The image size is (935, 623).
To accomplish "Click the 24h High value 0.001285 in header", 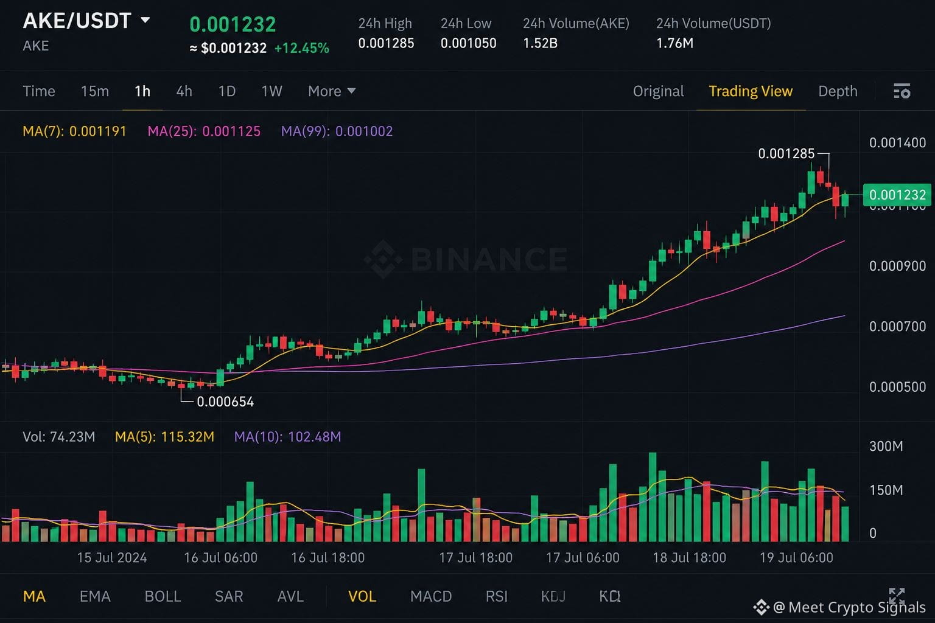I will (x=386, y=43).
